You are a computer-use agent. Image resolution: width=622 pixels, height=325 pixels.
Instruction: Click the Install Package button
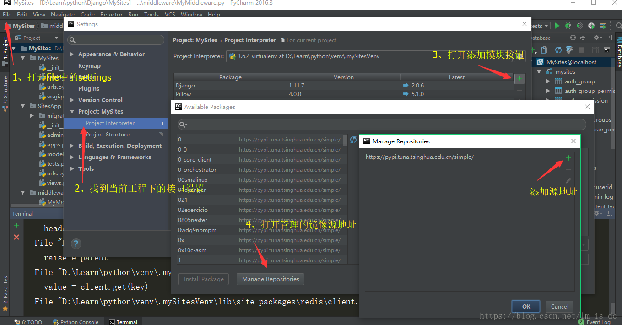pos(204,279)
